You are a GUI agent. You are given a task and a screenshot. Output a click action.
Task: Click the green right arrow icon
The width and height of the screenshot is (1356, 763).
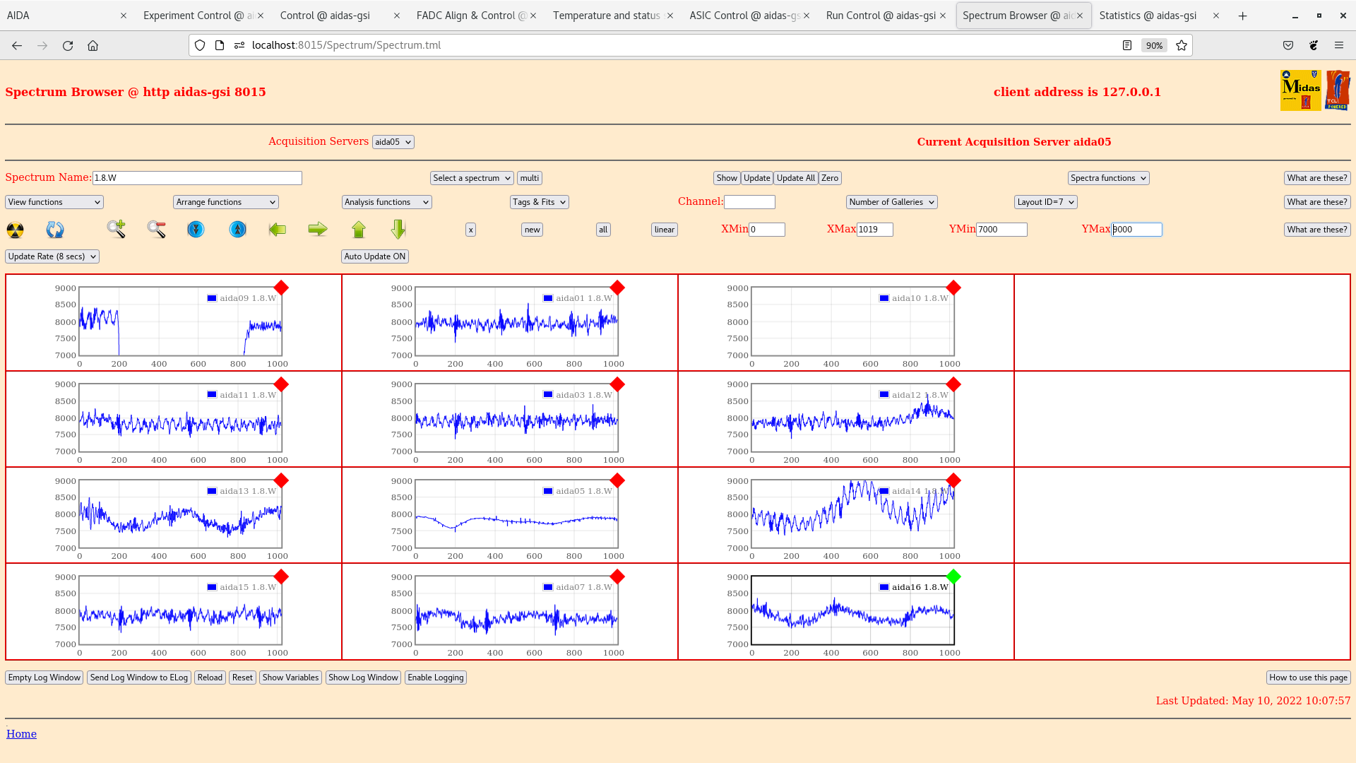(318, 229)
